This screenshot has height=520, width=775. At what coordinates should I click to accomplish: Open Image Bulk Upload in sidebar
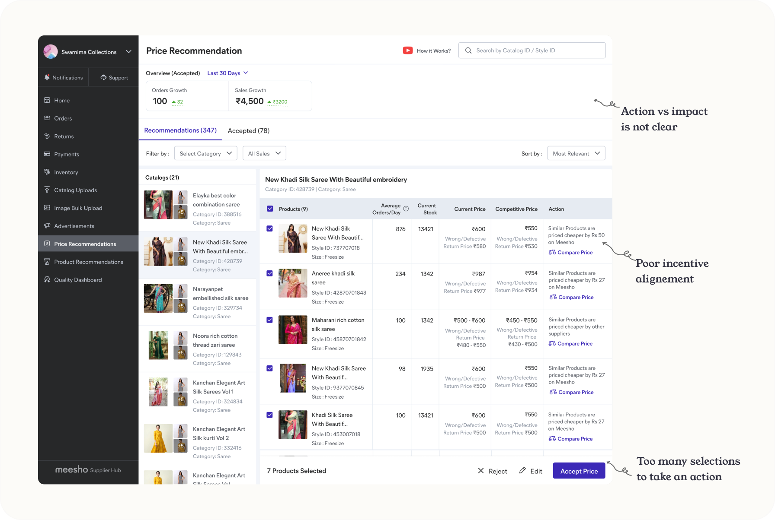(x=88, y=208)
